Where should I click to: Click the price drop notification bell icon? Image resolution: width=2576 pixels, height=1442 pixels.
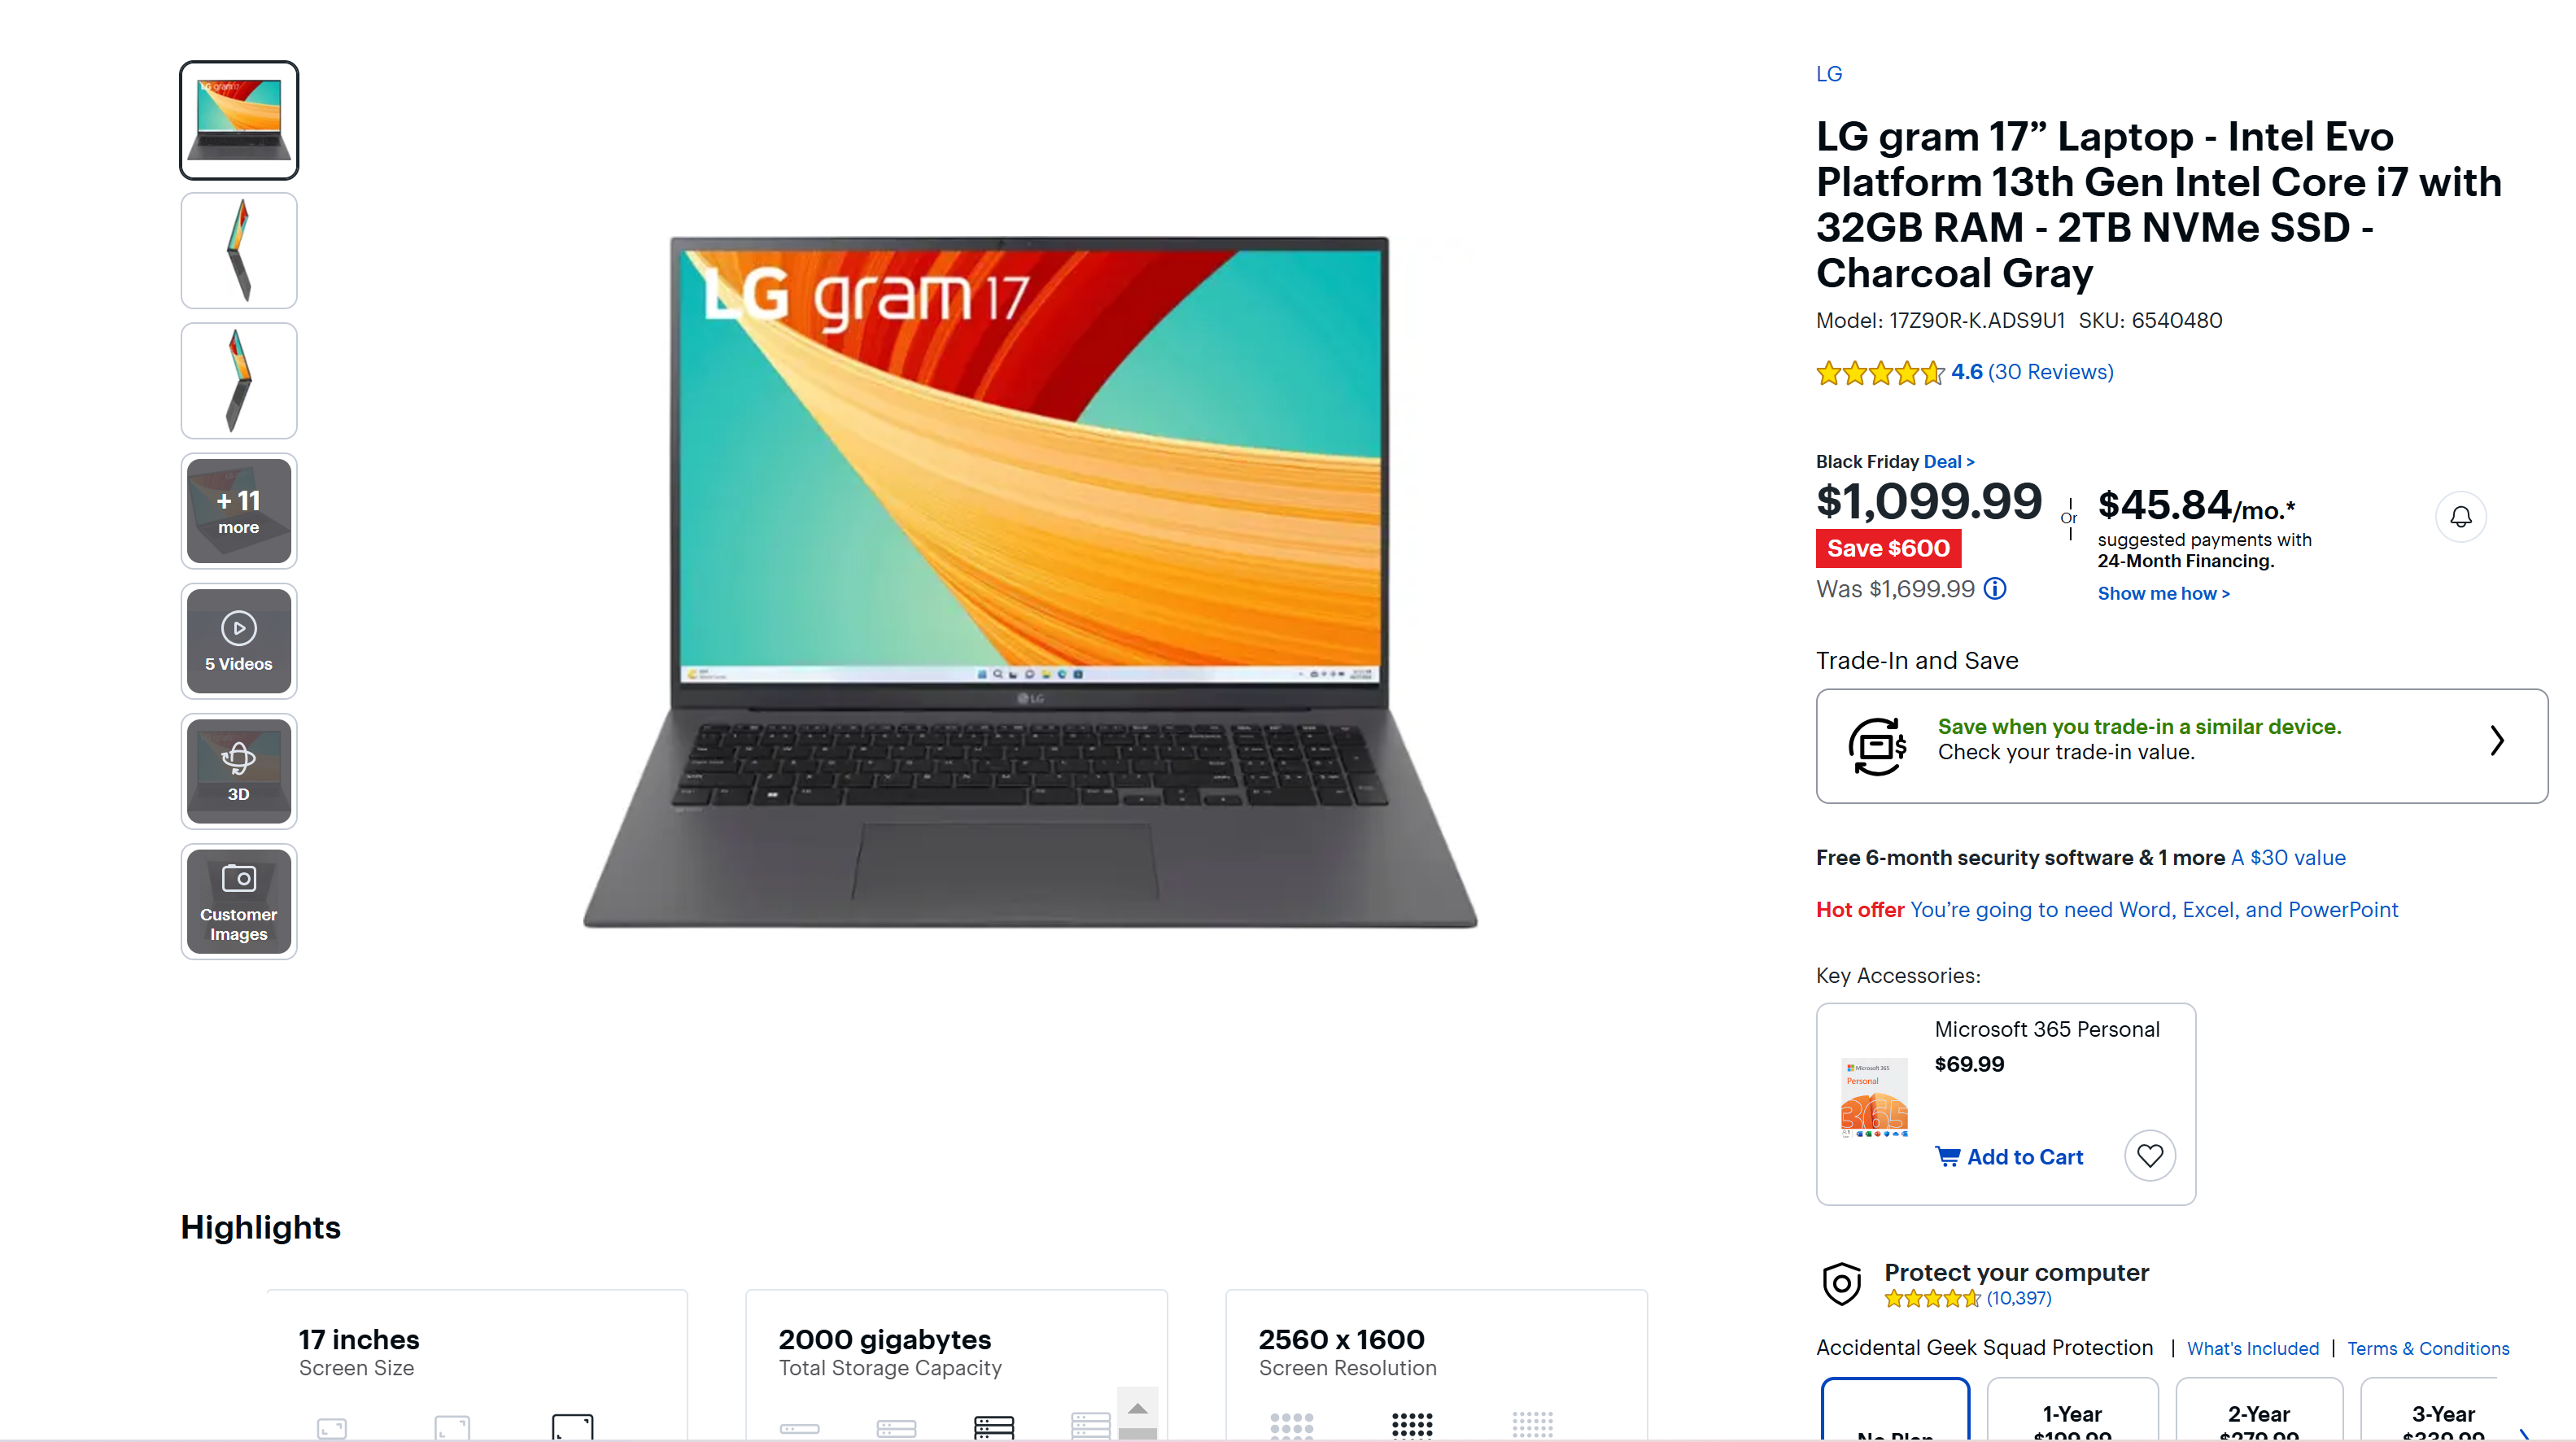2460,517
